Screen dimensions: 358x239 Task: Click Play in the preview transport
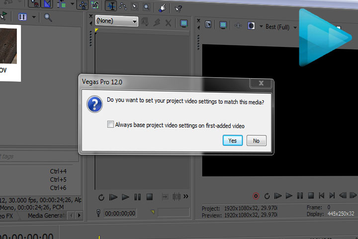[289, 196]
